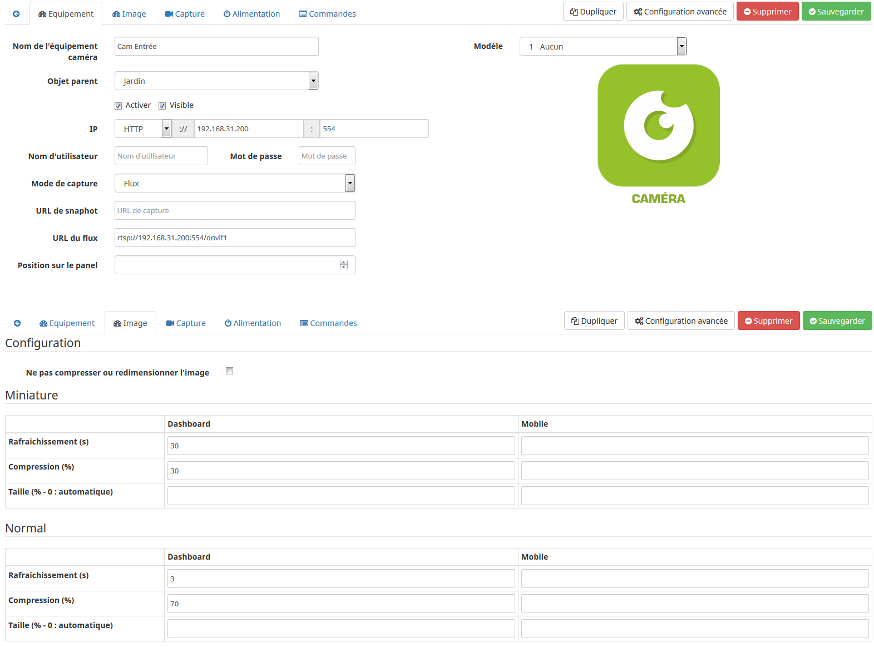Screen dimensions: 874x647
Task: Open the Modèle dropdown
Action: point(603,46)
